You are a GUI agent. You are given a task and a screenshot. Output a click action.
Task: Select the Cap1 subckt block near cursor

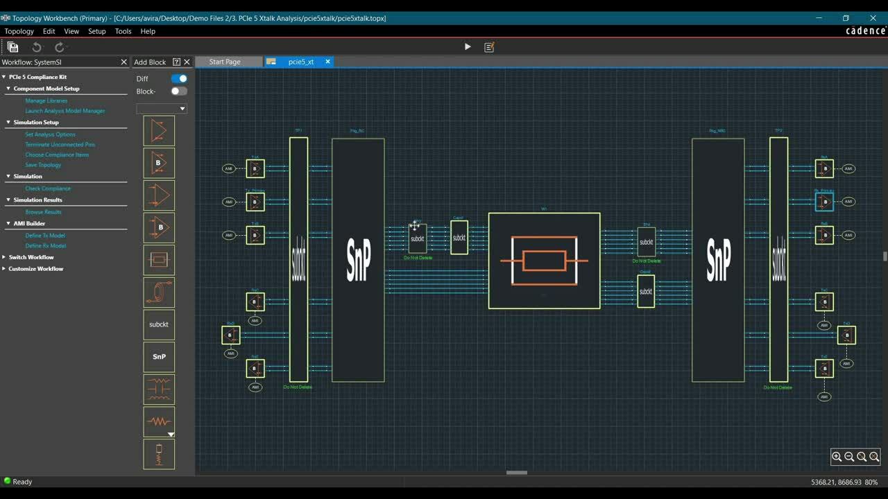(x=459, y=238)
